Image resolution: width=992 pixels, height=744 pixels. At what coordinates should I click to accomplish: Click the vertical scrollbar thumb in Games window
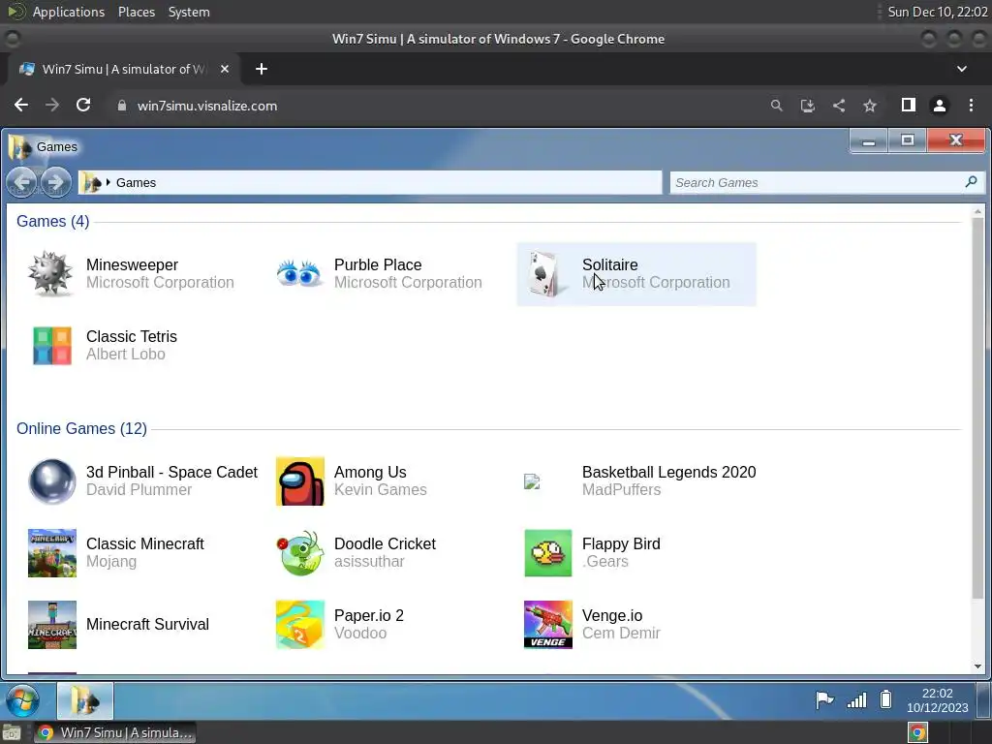[x=978, y=408]
